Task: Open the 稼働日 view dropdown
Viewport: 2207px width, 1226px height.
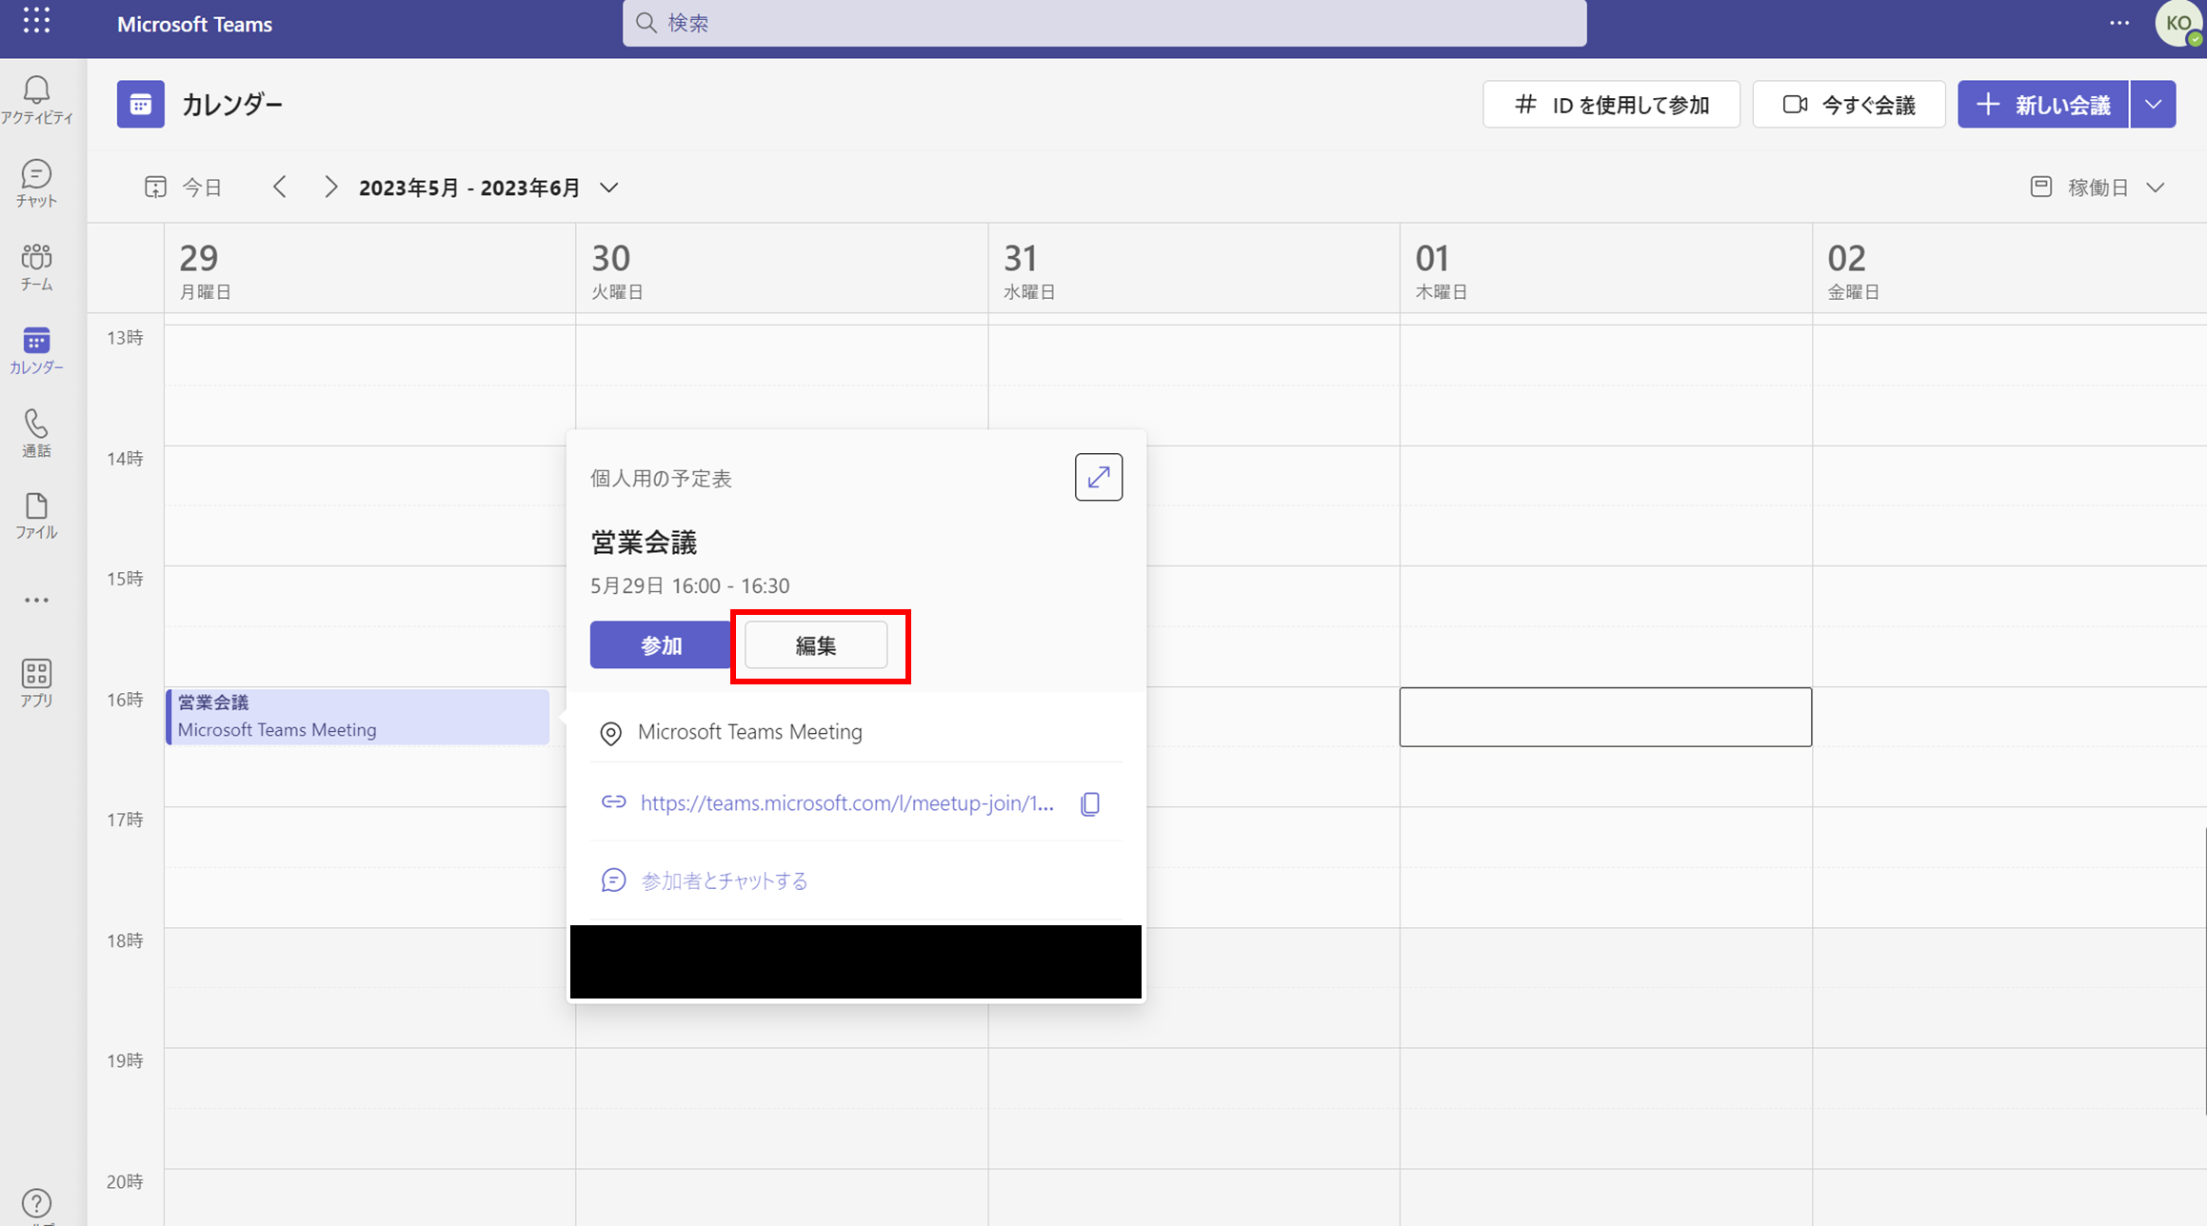Action: click(2098, 188)
